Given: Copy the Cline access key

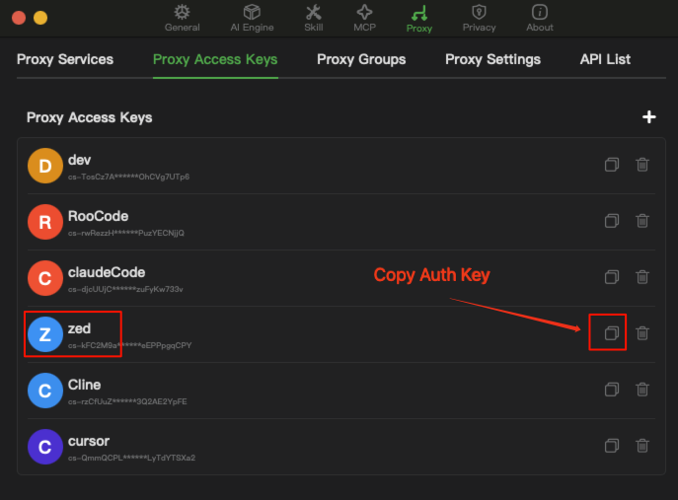Looking at the screenshot, I should click(612, 390).
